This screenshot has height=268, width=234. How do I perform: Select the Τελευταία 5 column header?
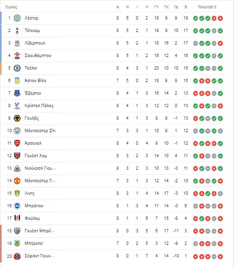point(207,7)
